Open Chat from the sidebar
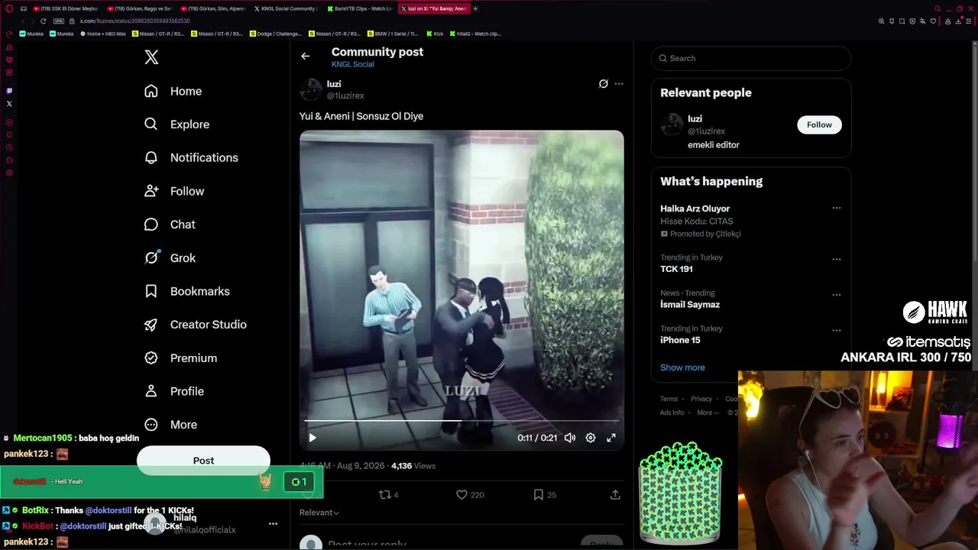The height and width of the screenshot is (550, 978). tap(170, 225)
